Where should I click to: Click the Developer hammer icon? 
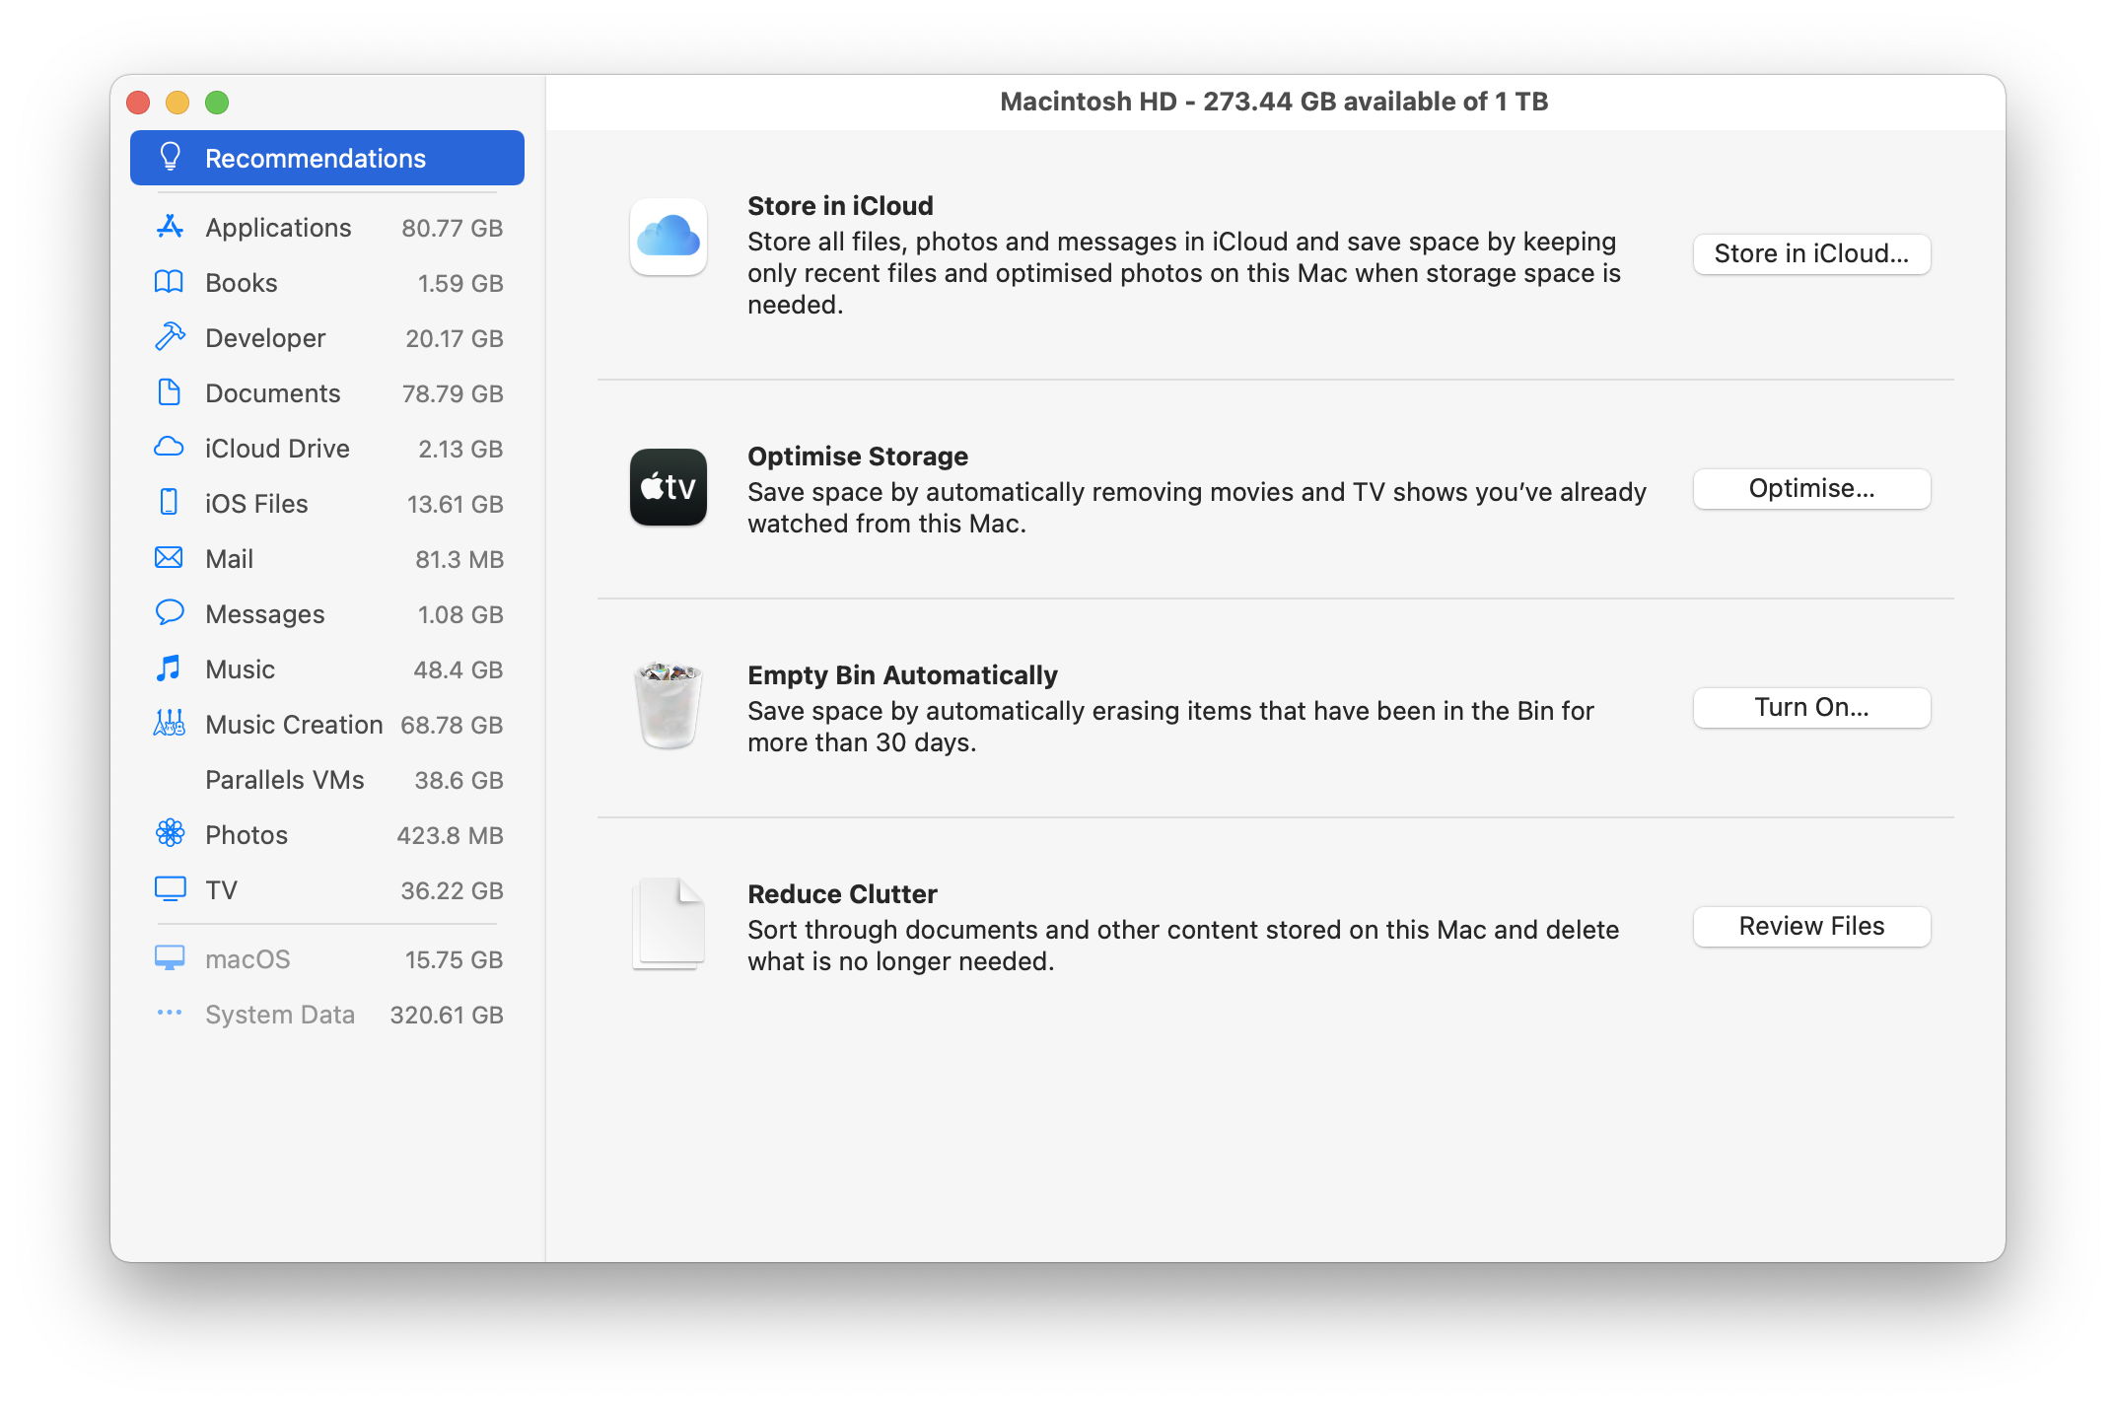coord(170,337)
